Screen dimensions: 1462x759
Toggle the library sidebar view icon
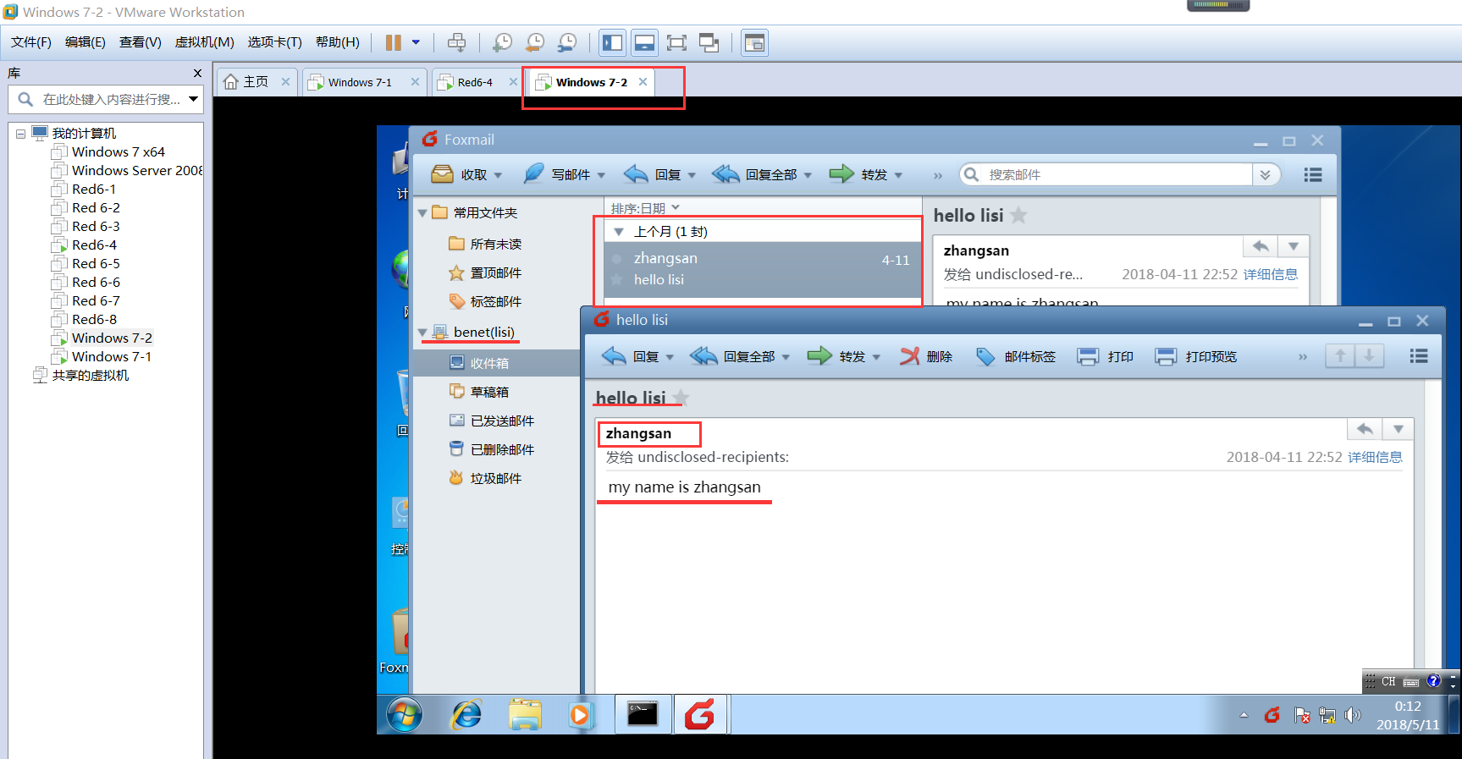point(613,42)
